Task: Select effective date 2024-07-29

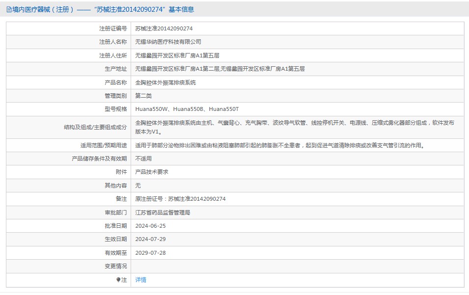Action: click(150, 239)
